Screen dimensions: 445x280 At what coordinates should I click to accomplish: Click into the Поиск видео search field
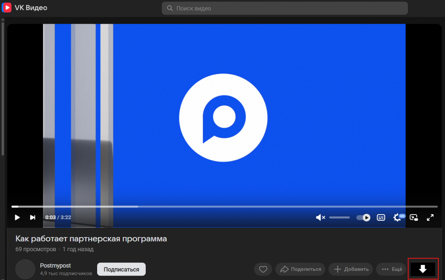[x=284, y=8]
